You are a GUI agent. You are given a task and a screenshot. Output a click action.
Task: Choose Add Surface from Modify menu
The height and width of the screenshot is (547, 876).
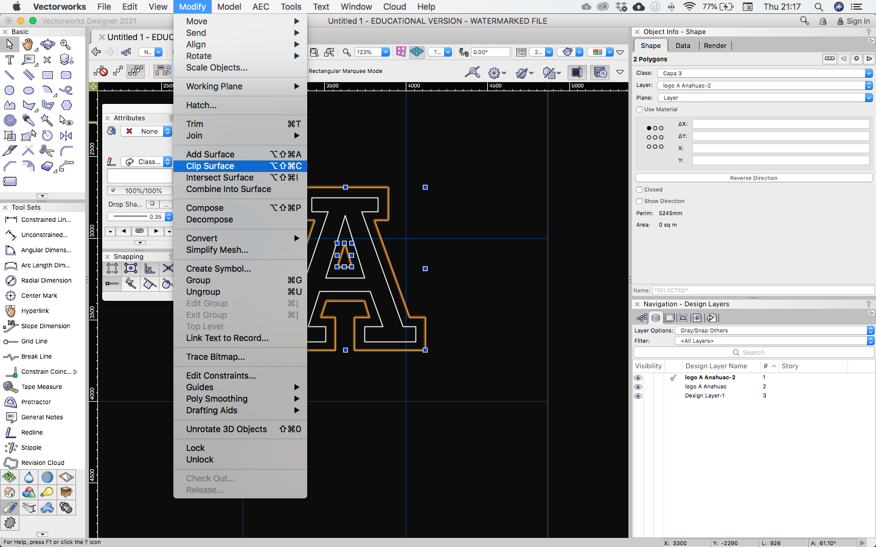pyautogui.click(x=240, y=154)
